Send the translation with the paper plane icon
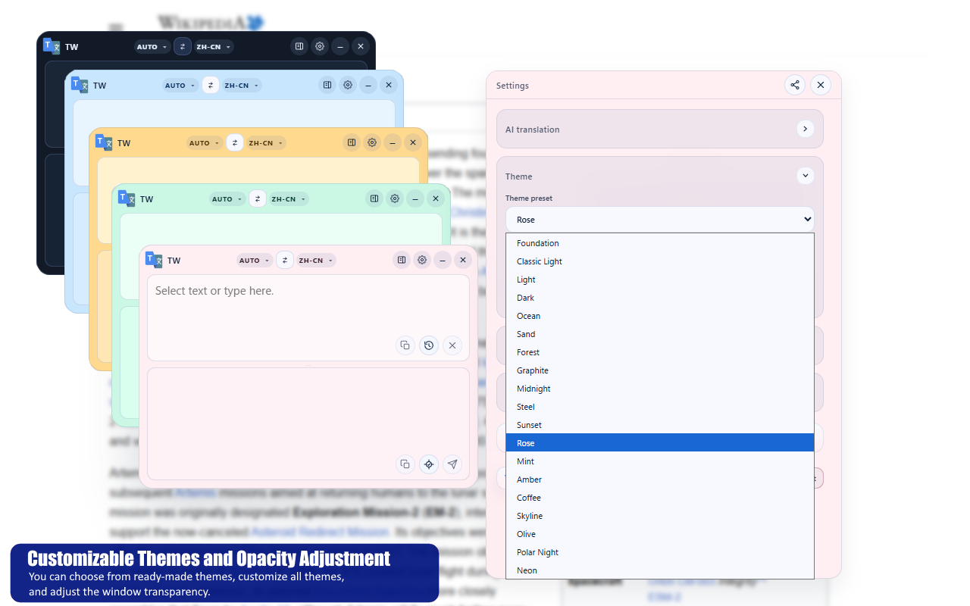970x606 pixels. (x=452, y=464)
